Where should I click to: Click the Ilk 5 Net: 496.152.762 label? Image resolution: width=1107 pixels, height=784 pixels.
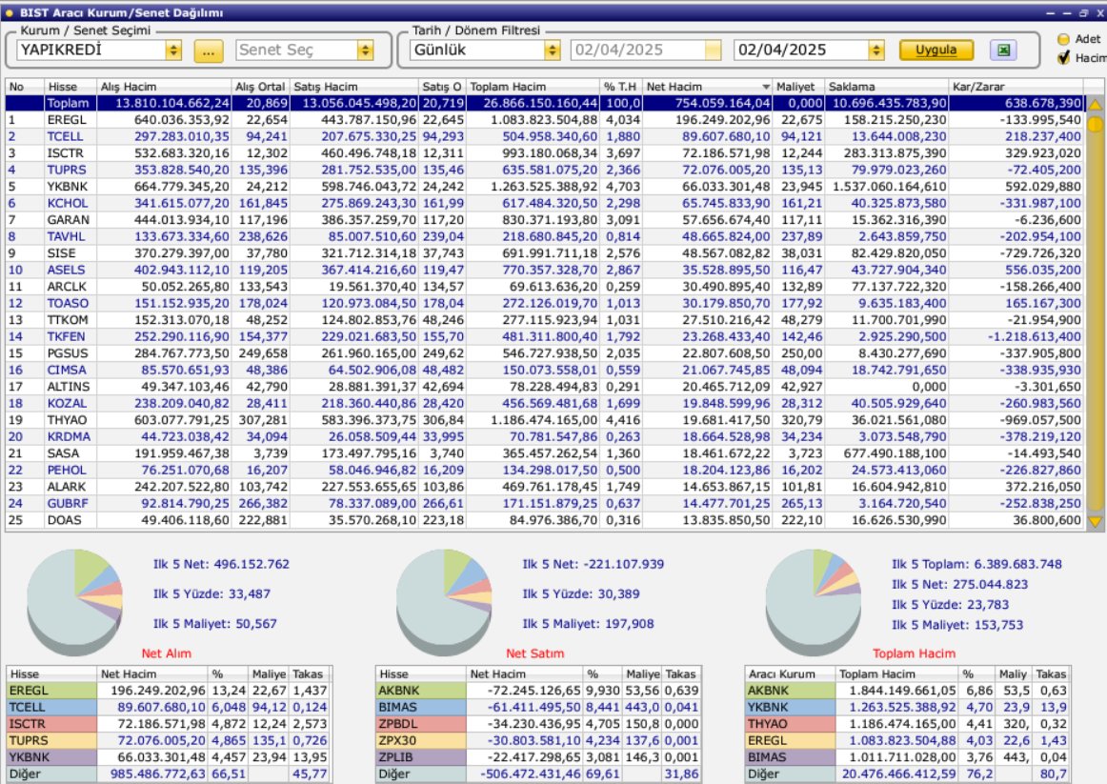point(221,565)
